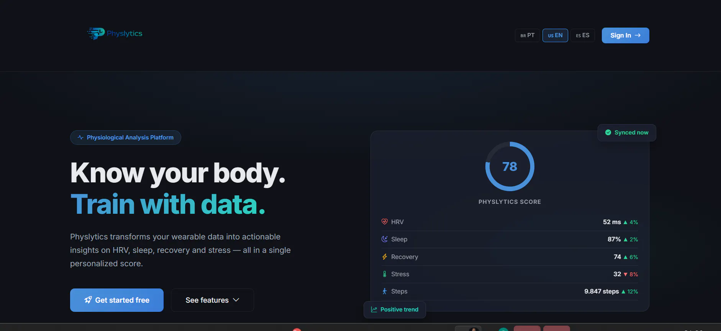Viewport: 721px width, 331px height.
Task: Click the Sign In button
Action: [625, 35]
